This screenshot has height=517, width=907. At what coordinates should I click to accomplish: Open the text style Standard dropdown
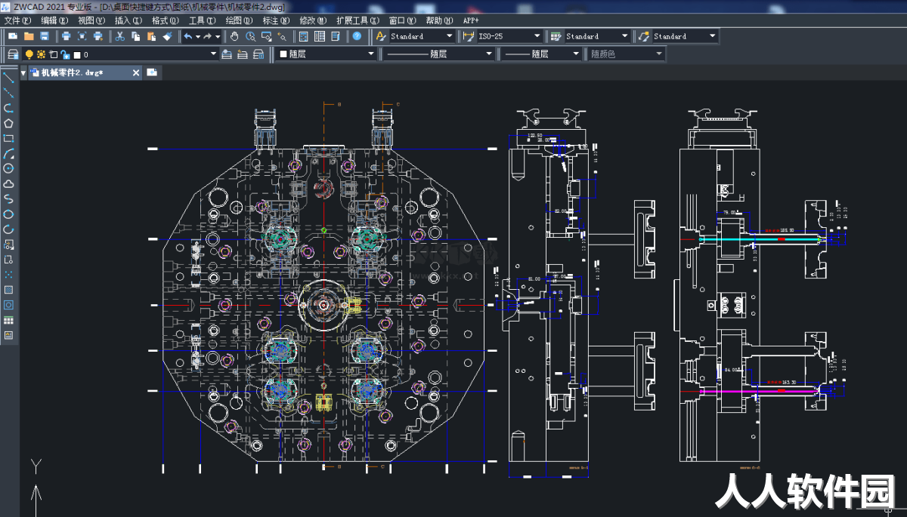pos(422,36)
